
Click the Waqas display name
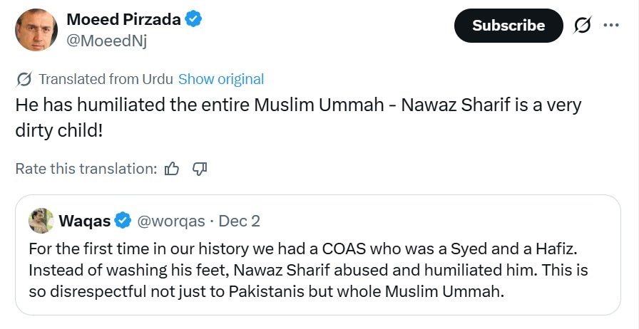[84, 221]
